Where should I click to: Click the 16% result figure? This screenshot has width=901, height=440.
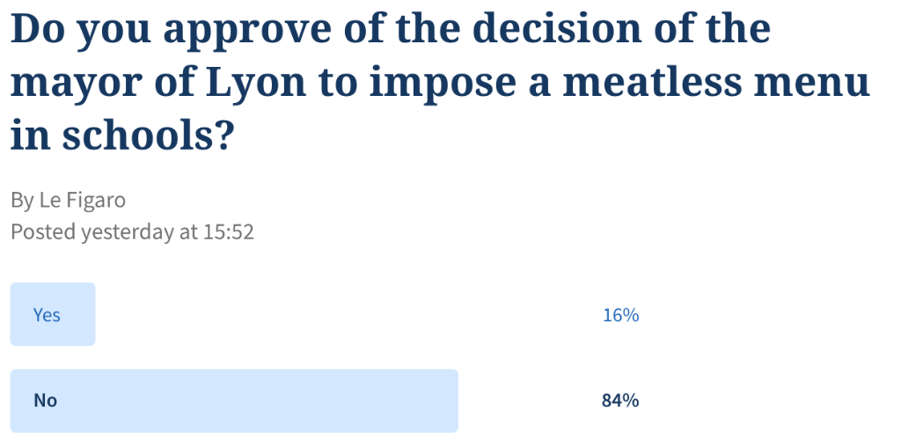(x=620, y=315)
